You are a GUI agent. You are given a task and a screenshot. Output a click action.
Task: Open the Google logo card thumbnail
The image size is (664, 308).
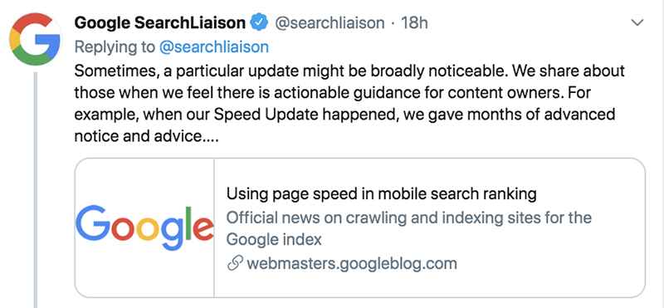pyautogui.click(x=144, y=227)
